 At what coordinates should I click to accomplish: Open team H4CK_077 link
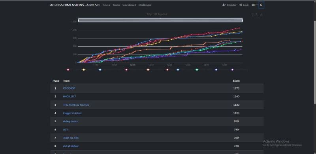[70, 97]
